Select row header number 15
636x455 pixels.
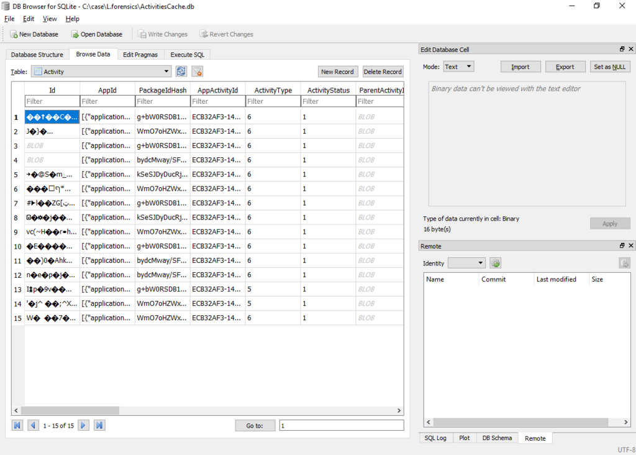point(18,318)
